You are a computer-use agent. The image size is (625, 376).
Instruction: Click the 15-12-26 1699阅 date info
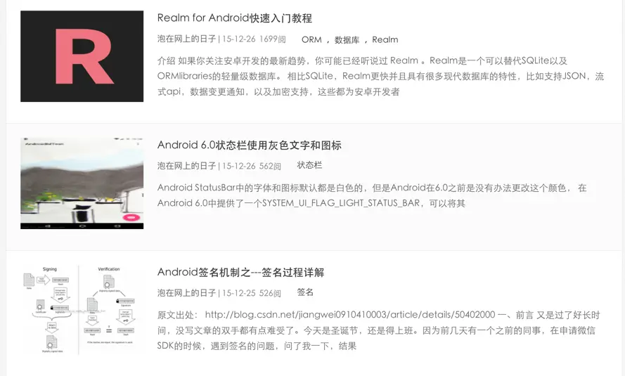[x=254, y=39]
